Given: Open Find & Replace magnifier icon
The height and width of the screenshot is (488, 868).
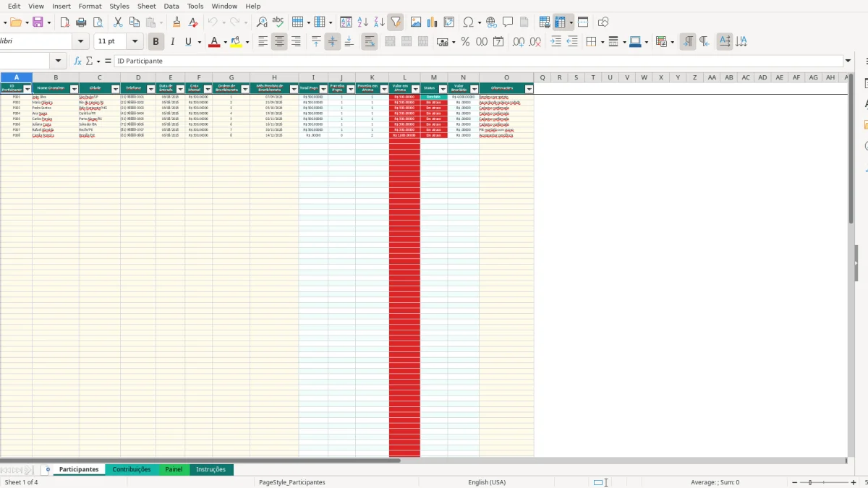Looking at the screenshot, I should [262, 22].
